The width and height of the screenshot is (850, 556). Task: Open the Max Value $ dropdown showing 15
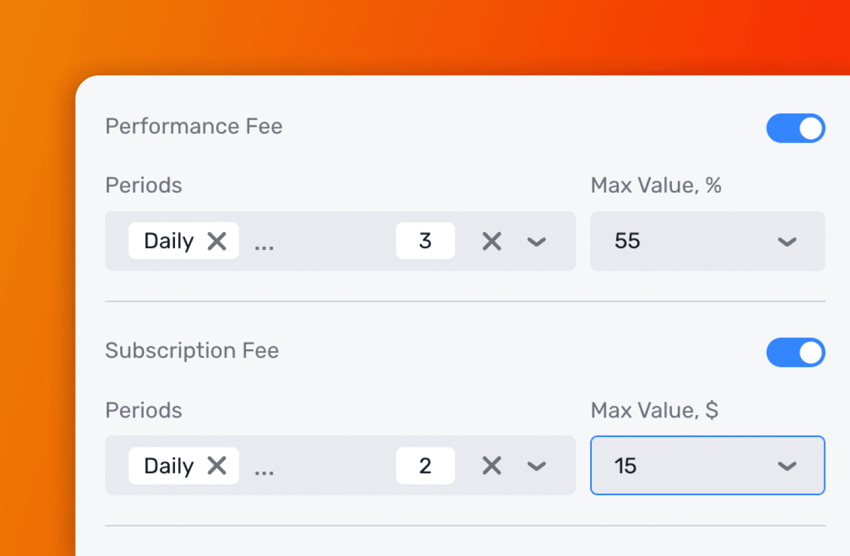coord(786,465)
